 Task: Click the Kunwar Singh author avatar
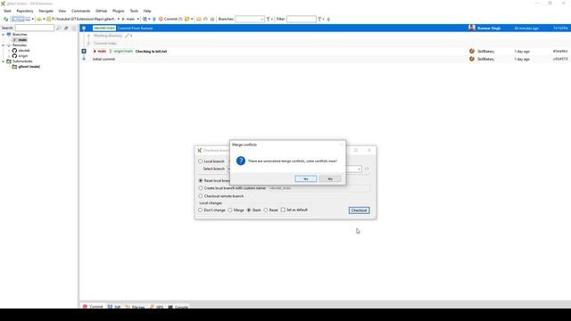tap(472, 28)
